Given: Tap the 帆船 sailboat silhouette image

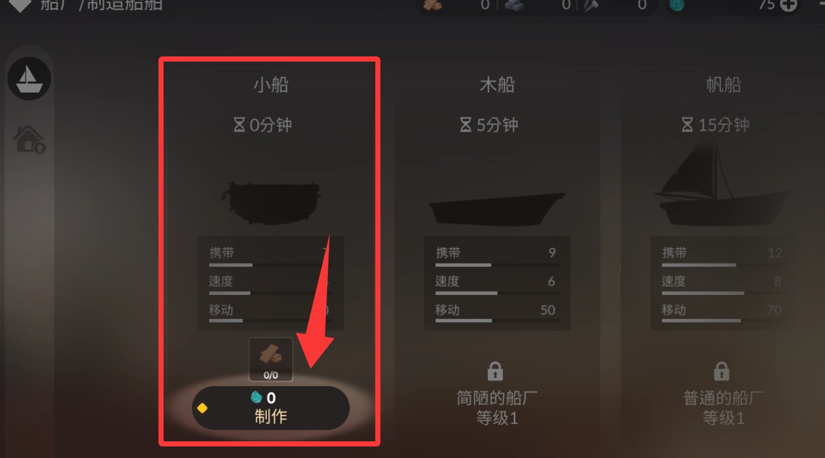Looking at the screenshot, I should click(x=722, y=185).
